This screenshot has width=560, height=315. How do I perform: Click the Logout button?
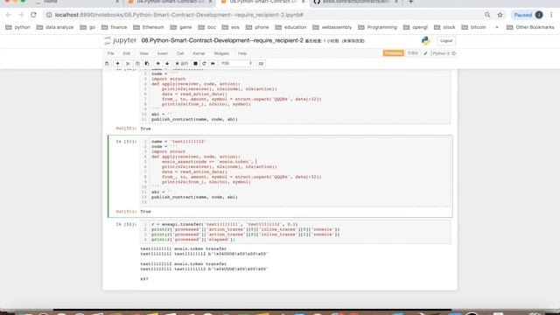pyautogui.click(x=446, y=41)
